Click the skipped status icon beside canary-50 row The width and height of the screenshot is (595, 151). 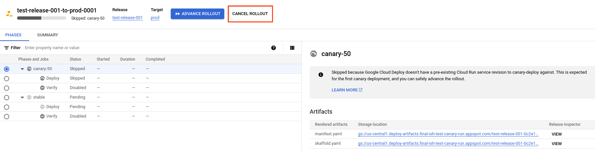coord(29,69)
